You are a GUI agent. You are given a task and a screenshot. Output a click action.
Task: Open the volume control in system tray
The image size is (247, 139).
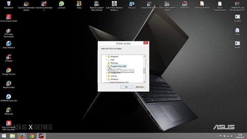(232, 136)
